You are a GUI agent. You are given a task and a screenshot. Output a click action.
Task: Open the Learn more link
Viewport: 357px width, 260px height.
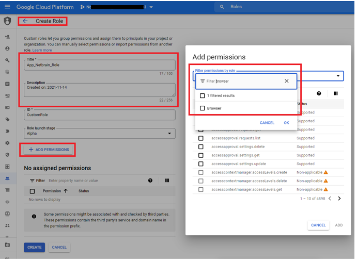(42, 50)
